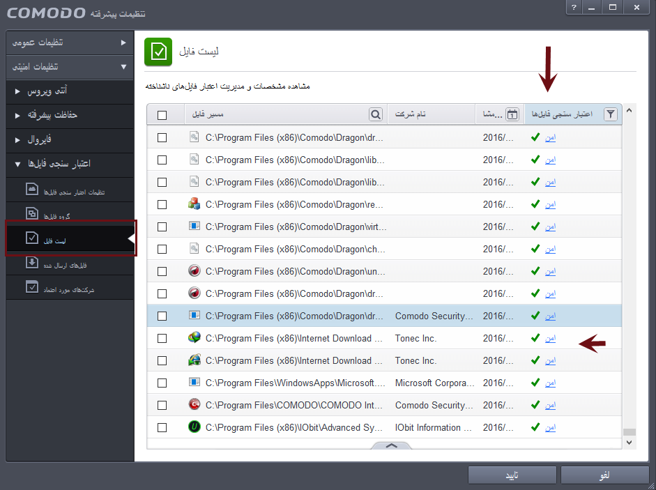
Task: Check the box for Dragon\un… row
Action: pyautogui.click(x=162, y=272)
